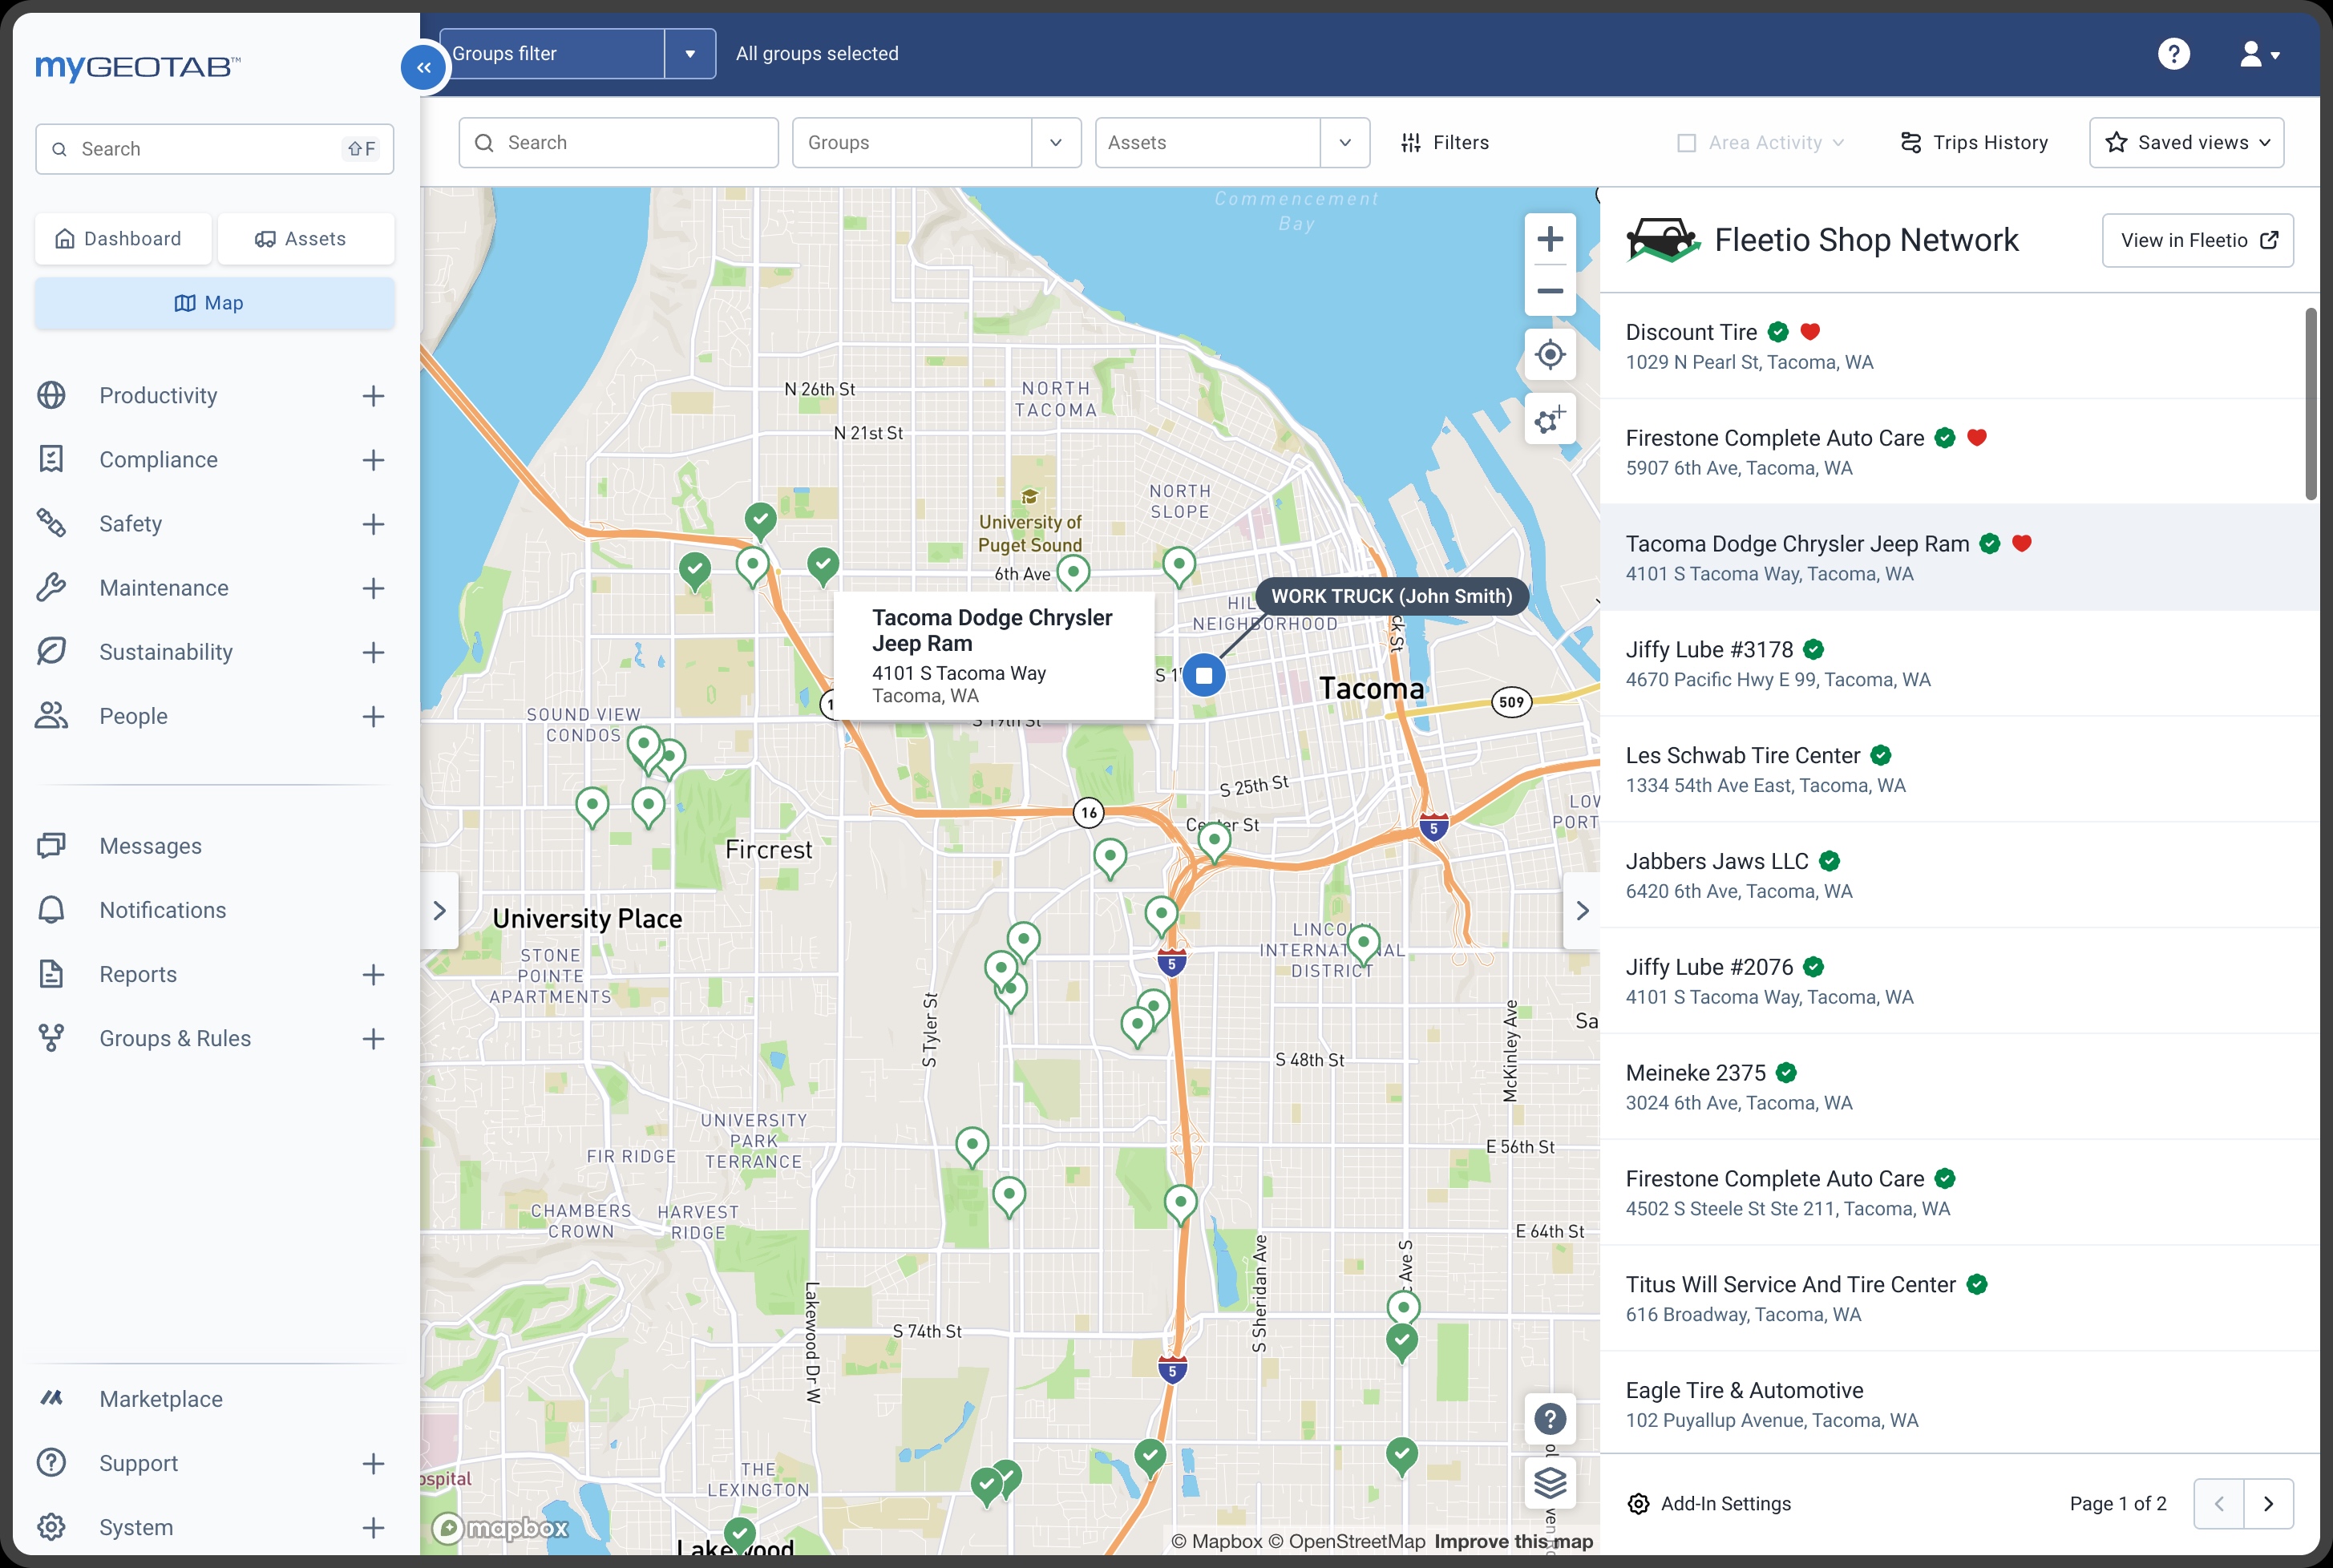The height and width of the screenshot is (1568, 2333).
Task: Click the Filters button
Action: click(1442, 142)
